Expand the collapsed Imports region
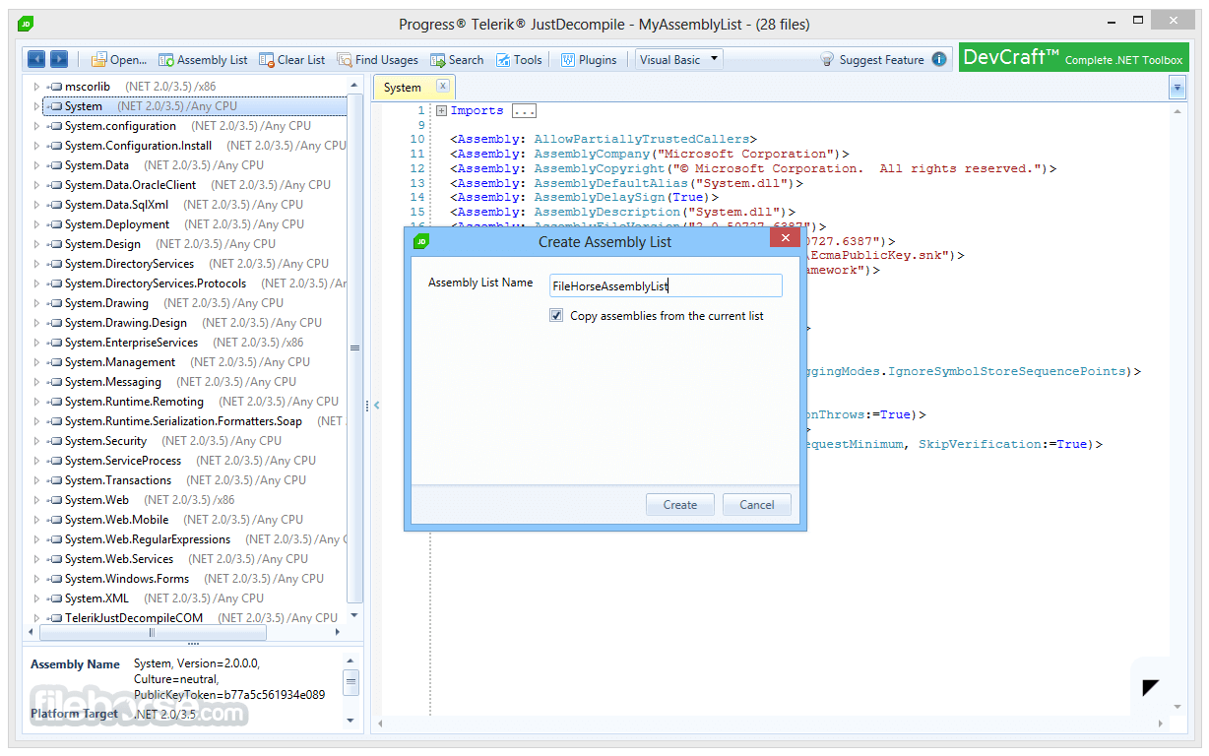Image resolution: width=1209 pixels, height=756 pixels. [x=441, y=111]
